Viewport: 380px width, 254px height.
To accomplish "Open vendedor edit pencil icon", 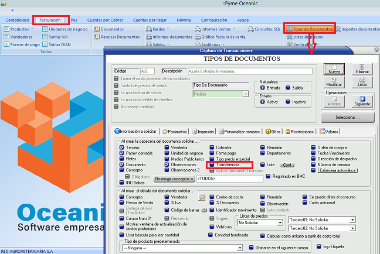I will (202, 197).
